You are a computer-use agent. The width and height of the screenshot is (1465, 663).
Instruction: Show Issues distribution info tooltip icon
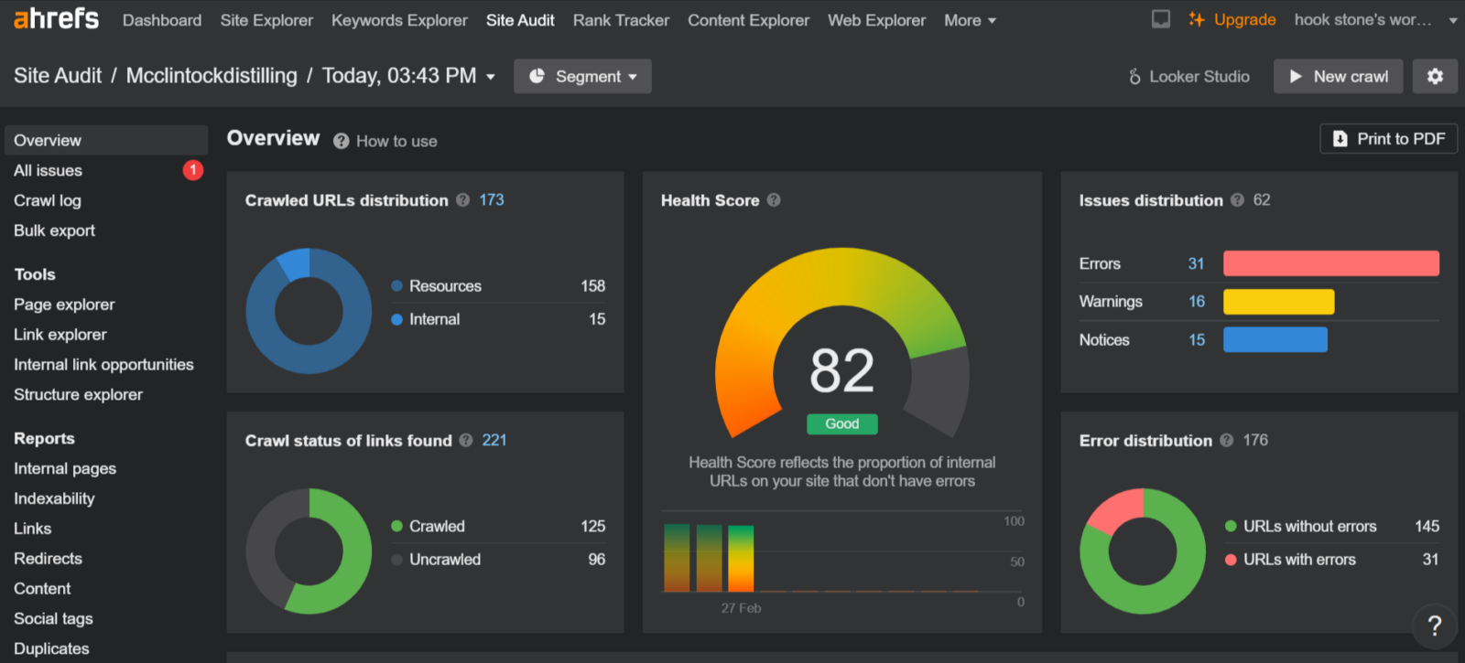[x=1237, y=200]
